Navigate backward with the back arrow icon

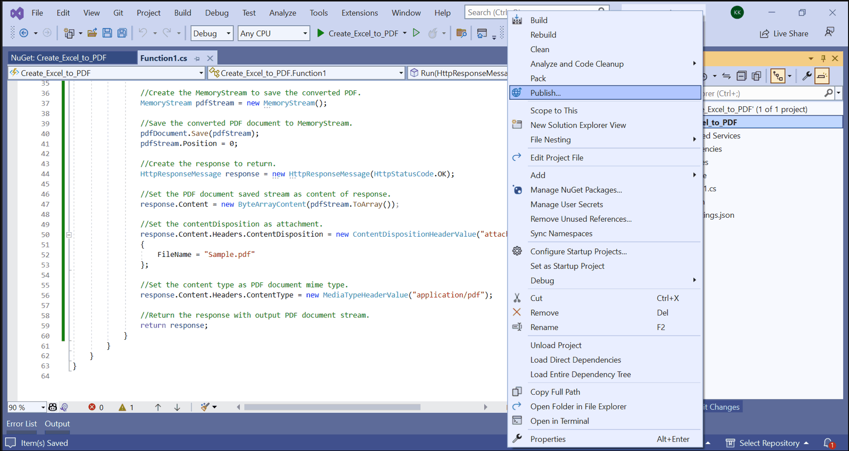tap(24, 33)
